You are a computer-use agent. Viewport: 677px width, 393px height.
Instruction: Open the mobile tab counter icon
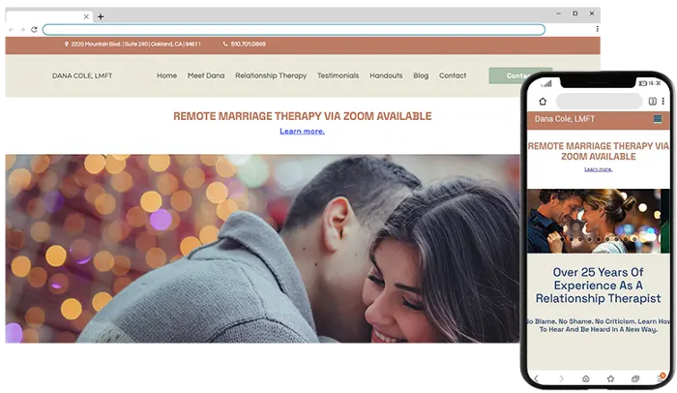pos(652,101)
